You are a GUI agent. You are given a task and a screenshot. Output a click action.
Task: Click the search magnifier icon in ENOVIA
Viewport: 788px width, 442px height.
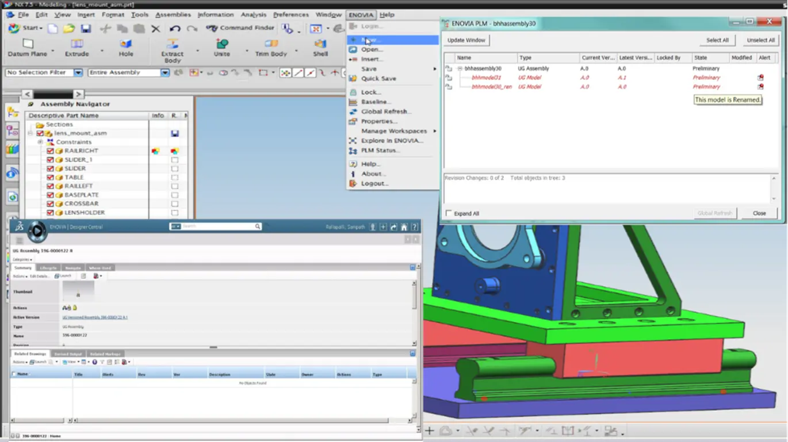[x=258, y=226]
